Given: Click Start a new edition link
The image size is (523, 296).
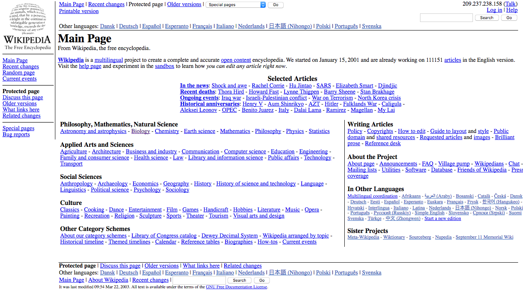Looking at the screenshot, I should [443, 218].
